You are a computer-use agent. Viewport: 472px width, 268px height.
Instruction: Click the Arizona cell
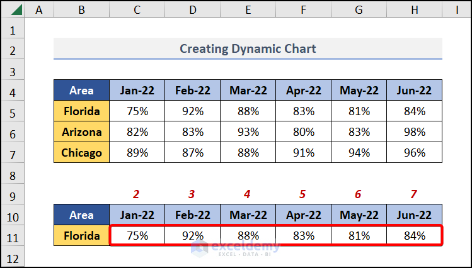click(82, 132)
